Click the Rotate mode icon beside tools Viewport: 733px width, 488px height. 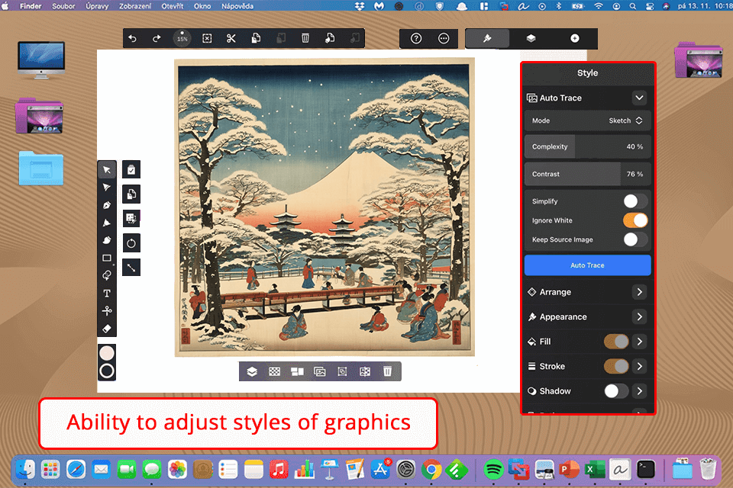coord(131,242)
